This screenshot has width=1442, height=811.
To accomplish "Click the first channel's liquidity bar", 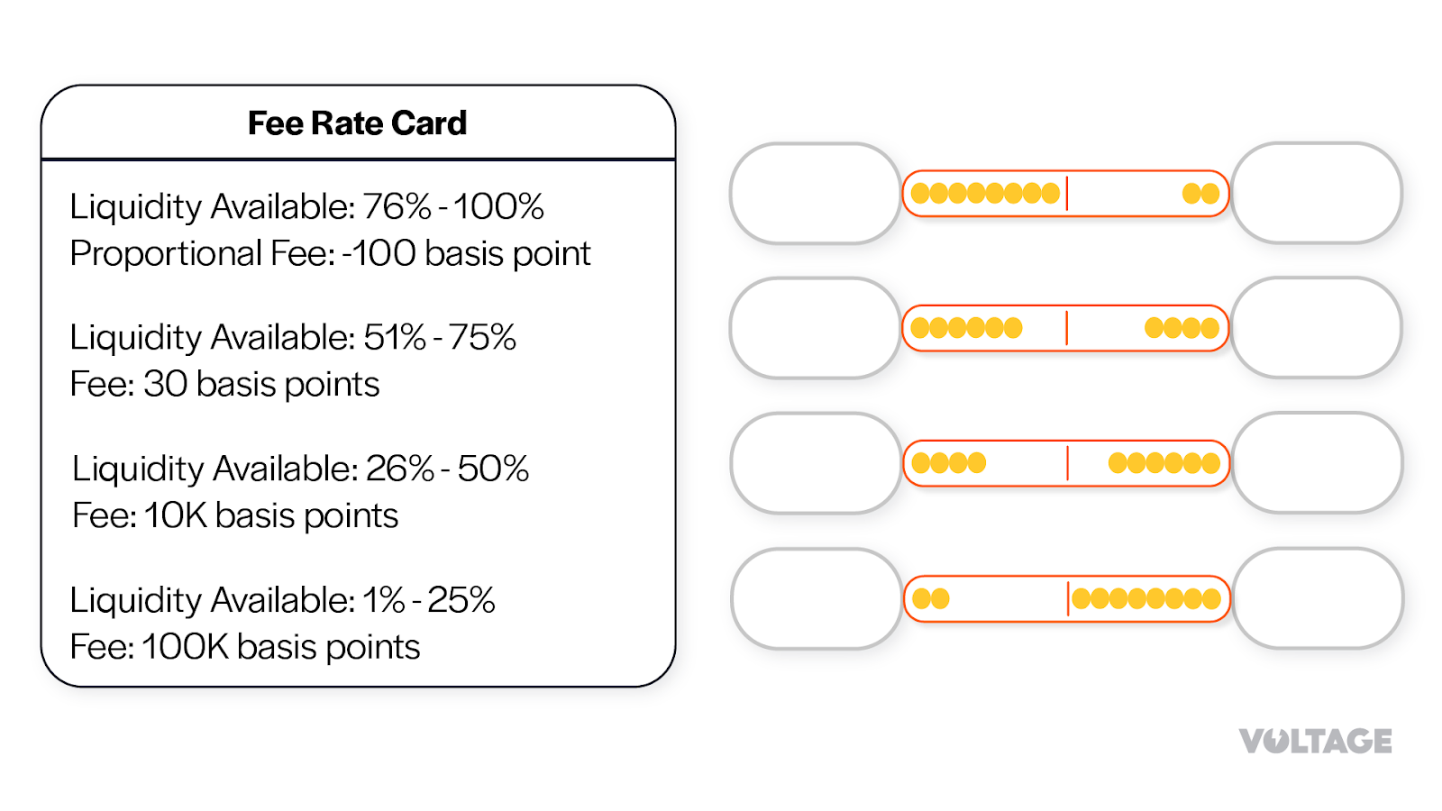I will (1066, 193).
